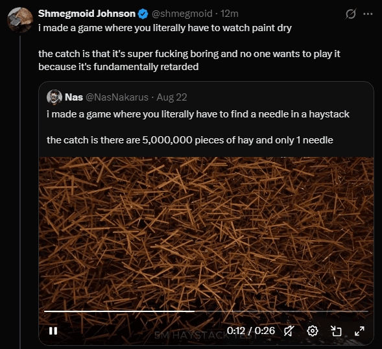Image resolution: width=382 pixels, height=349 pixels.
Task: Click the Nas display name
Action: [x=74, y=97]
